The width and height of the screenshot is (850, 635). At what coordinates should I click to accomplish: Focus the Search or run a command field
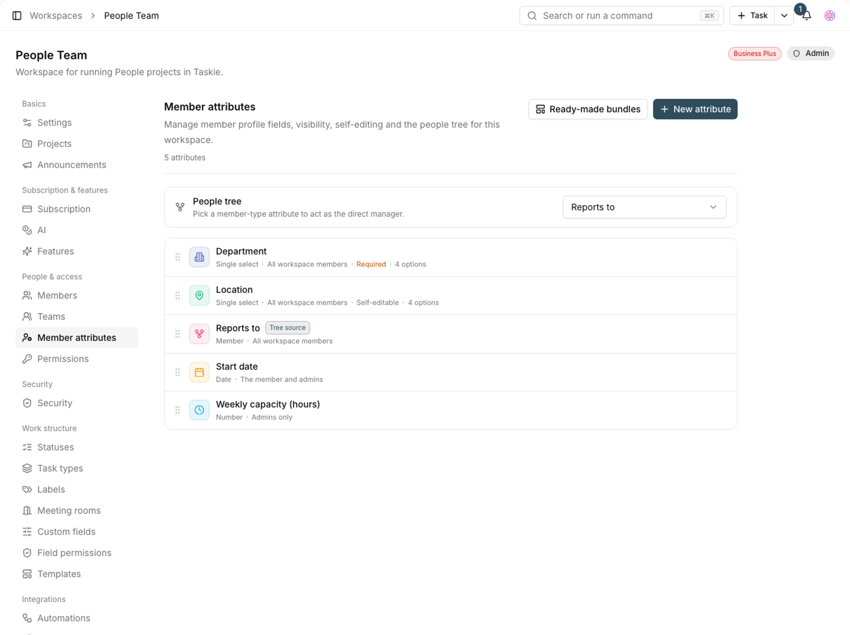click(622, 16)
